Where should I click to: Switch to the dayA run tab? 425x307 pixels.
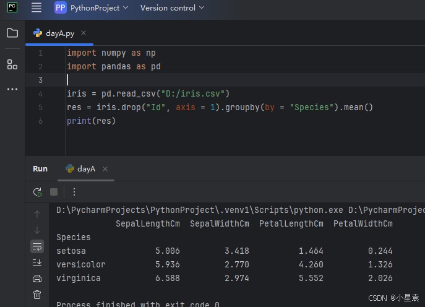86,168
